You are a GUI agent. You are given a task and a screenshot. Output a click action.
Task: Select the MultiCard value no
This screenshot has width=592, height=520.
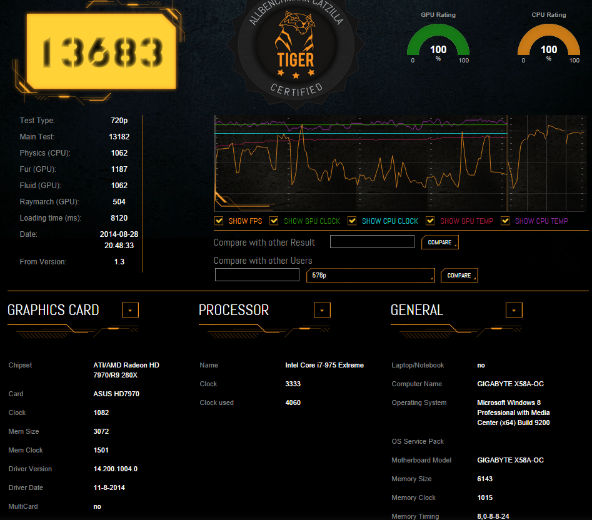pyautogui.click(x=97, y=506)
